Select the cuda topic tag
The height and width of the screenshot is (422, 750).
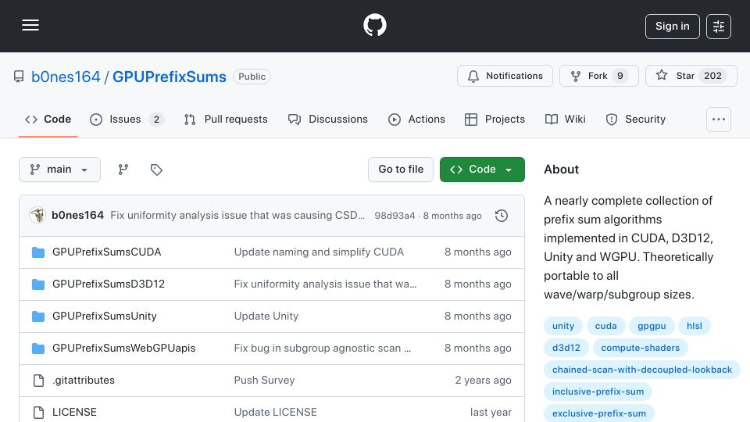605,326
